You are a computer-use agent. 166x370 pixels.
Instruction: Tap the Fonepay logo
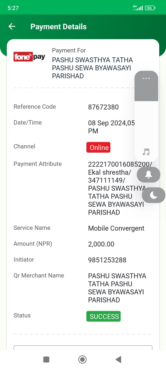tap(30, 57)
